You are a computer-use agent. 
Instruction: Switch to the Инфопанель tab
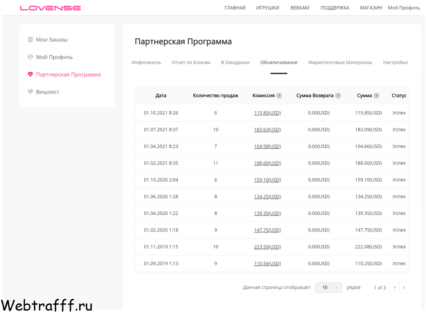click(146, 62)
